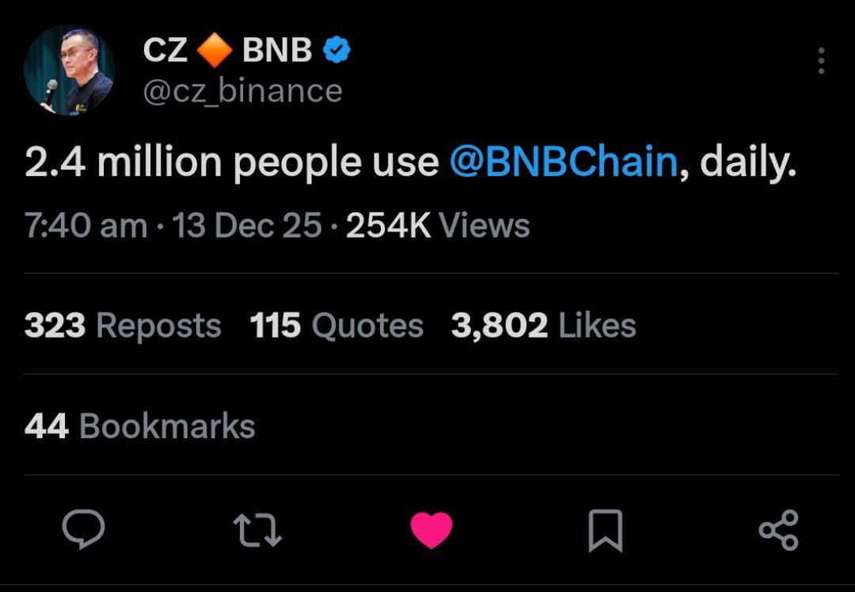Tap the repost arrows icon

[x=257, y=529]
